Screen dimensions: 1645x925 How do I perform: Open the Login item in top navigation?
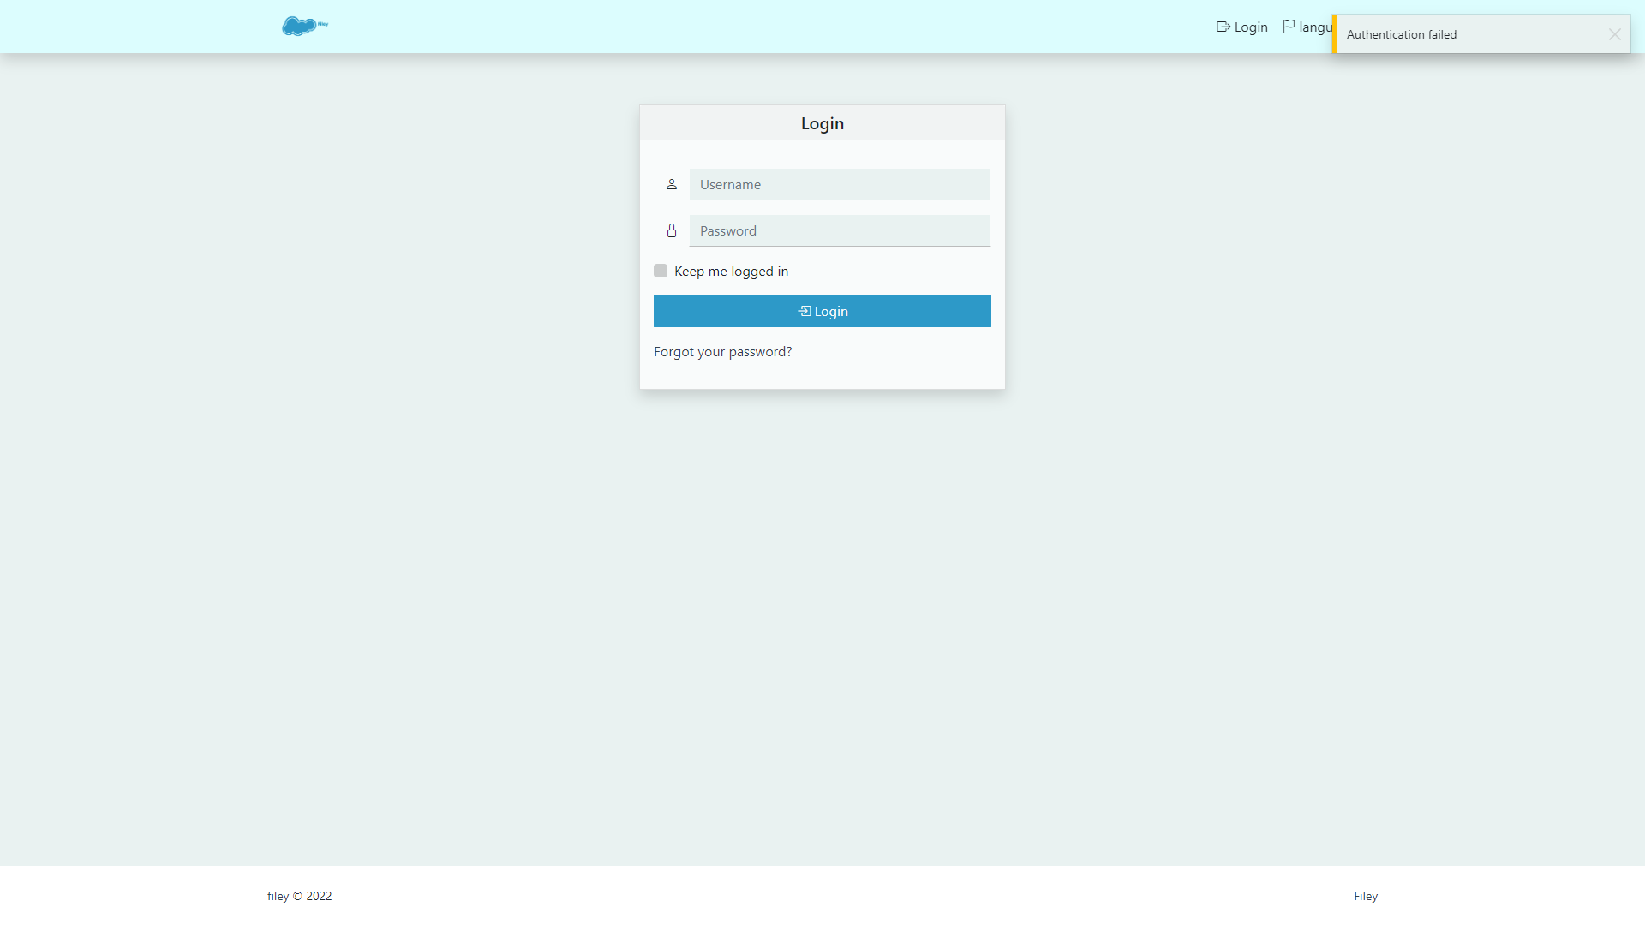pos(1250,27)
